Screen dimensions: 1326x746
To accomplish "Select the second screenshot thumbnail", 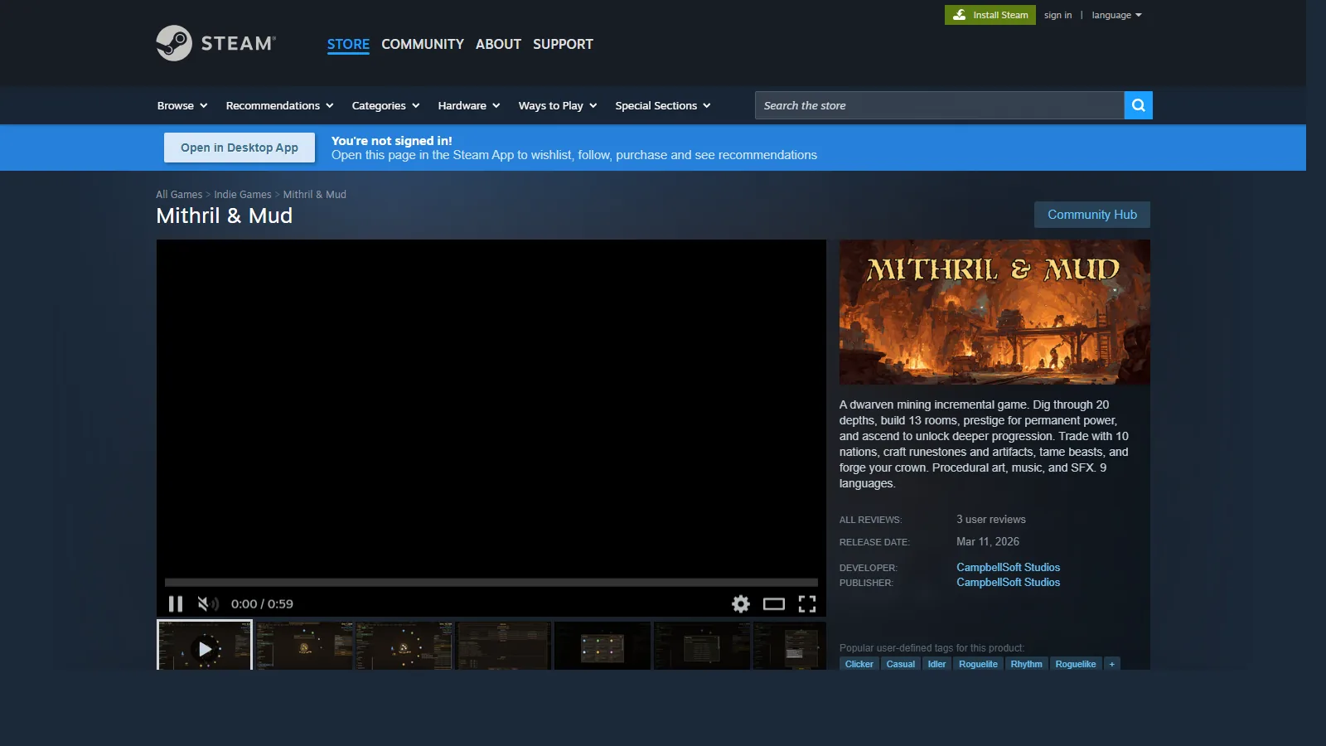I will click(x=304, y=646).
